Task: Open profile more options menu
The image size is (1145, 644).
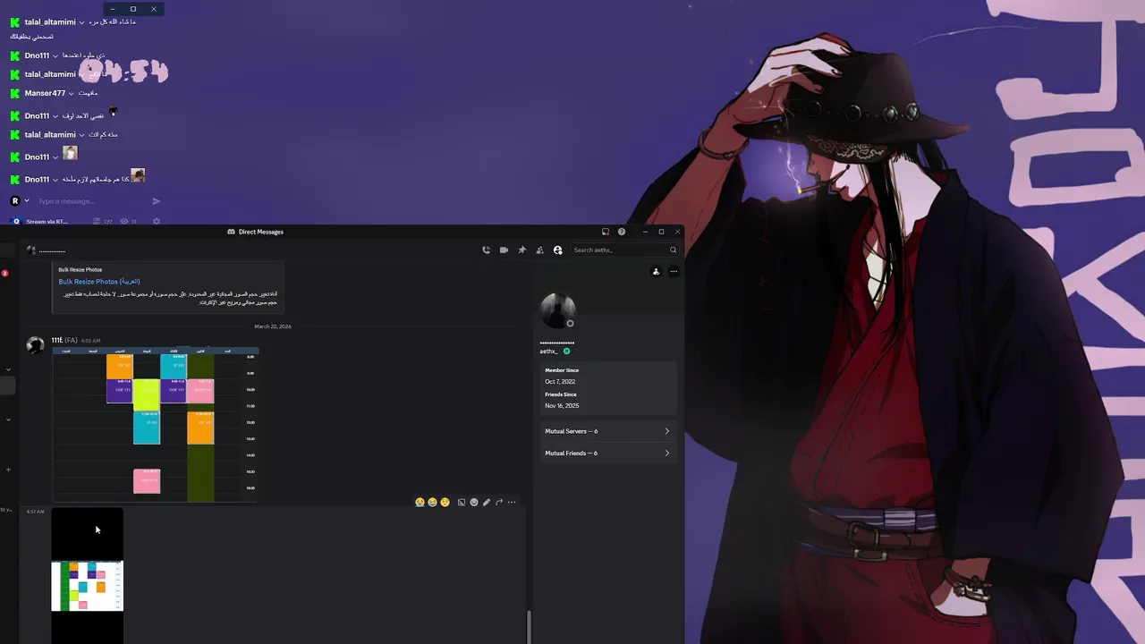Action: click(x=674, y=272)
